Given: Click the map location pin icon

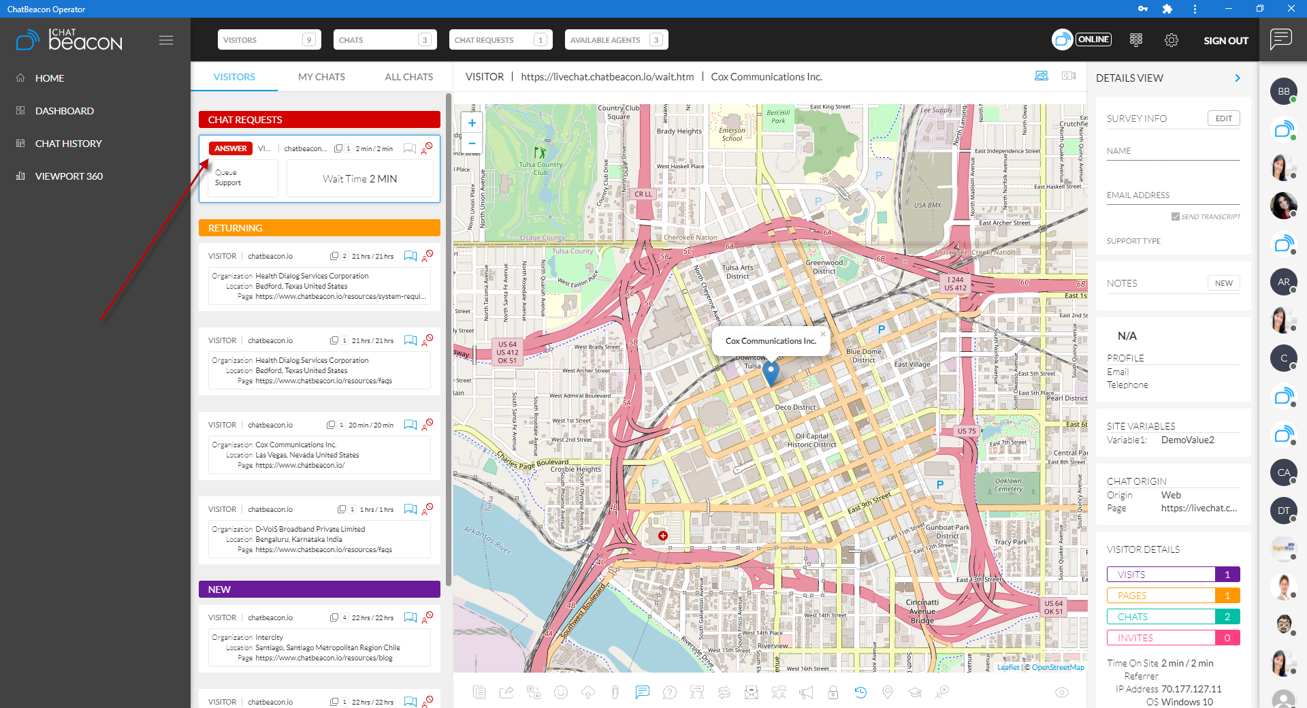Looking at the screenshot, I should click(888, 692).
